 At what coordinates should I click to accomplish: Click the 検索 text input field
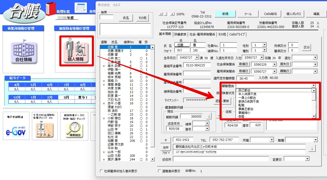pyautogui.click(x=107, y=17)
